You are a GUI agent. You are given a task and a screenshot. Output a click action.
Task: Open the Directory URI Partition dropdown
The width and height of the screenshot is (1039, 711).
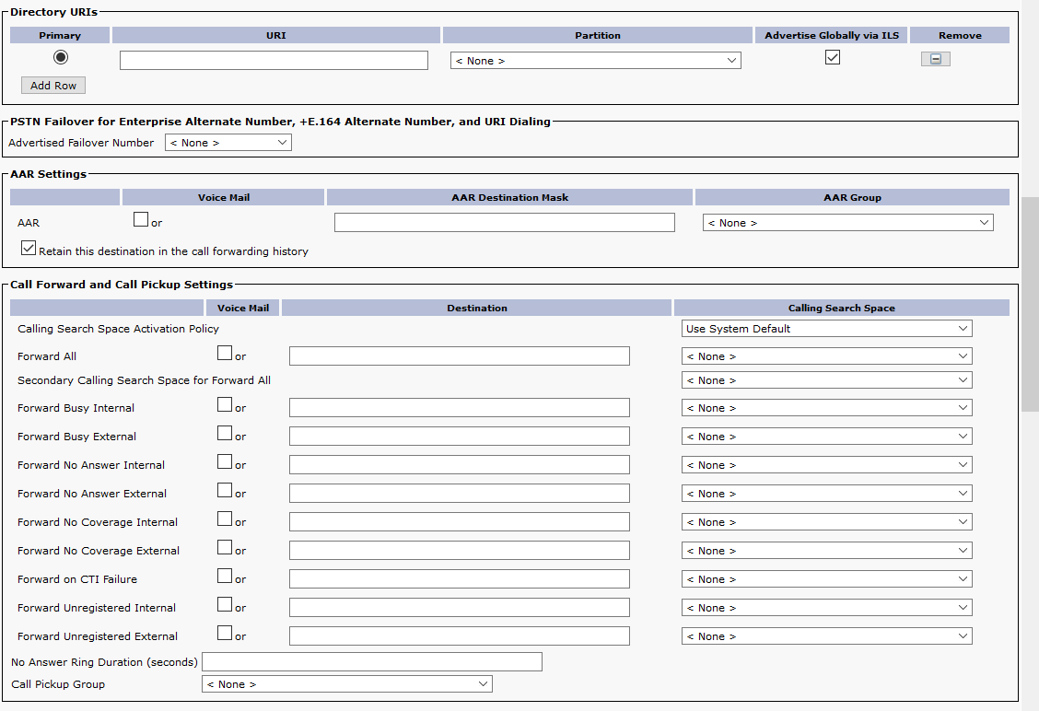pyautogui.click(x=595, y=61)
